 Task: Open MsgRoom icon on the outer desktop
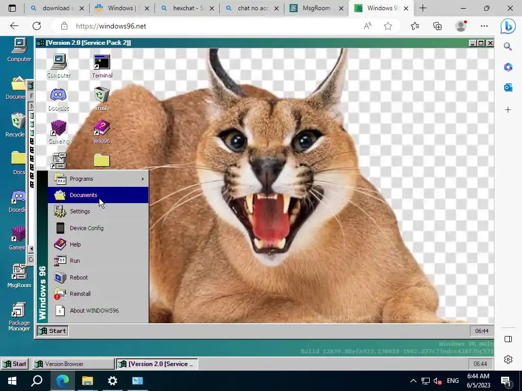(19, 275)
